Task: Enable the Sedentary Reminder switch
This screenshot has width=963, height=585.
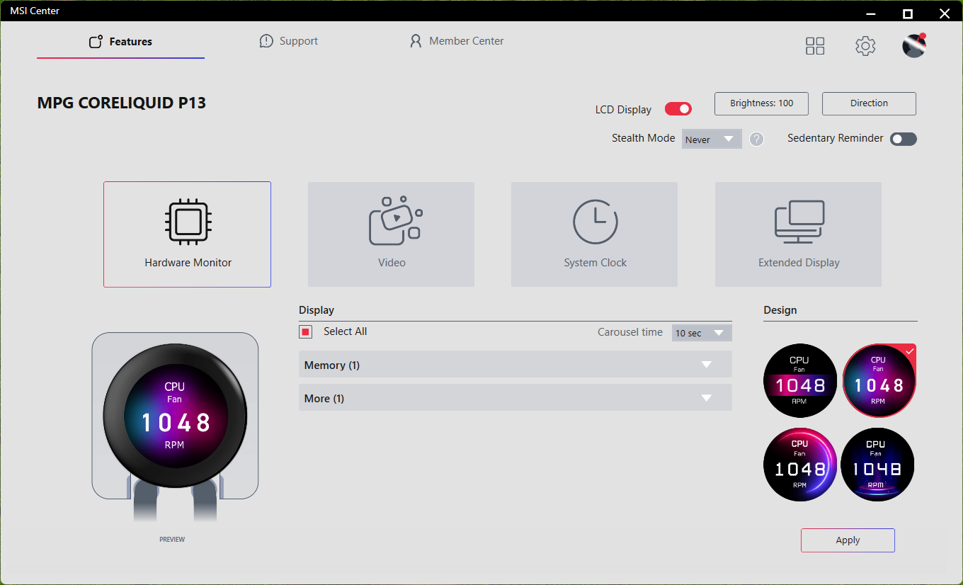Action: [x=904, y=139]
